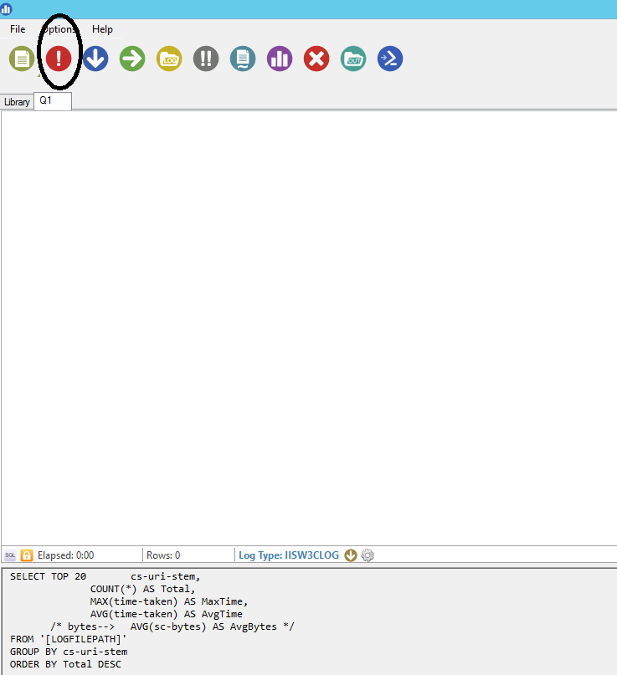This screenshot has width=617, height=675.
Task: Click the green right-arrow export icon
Action: [x=132, y=59]
